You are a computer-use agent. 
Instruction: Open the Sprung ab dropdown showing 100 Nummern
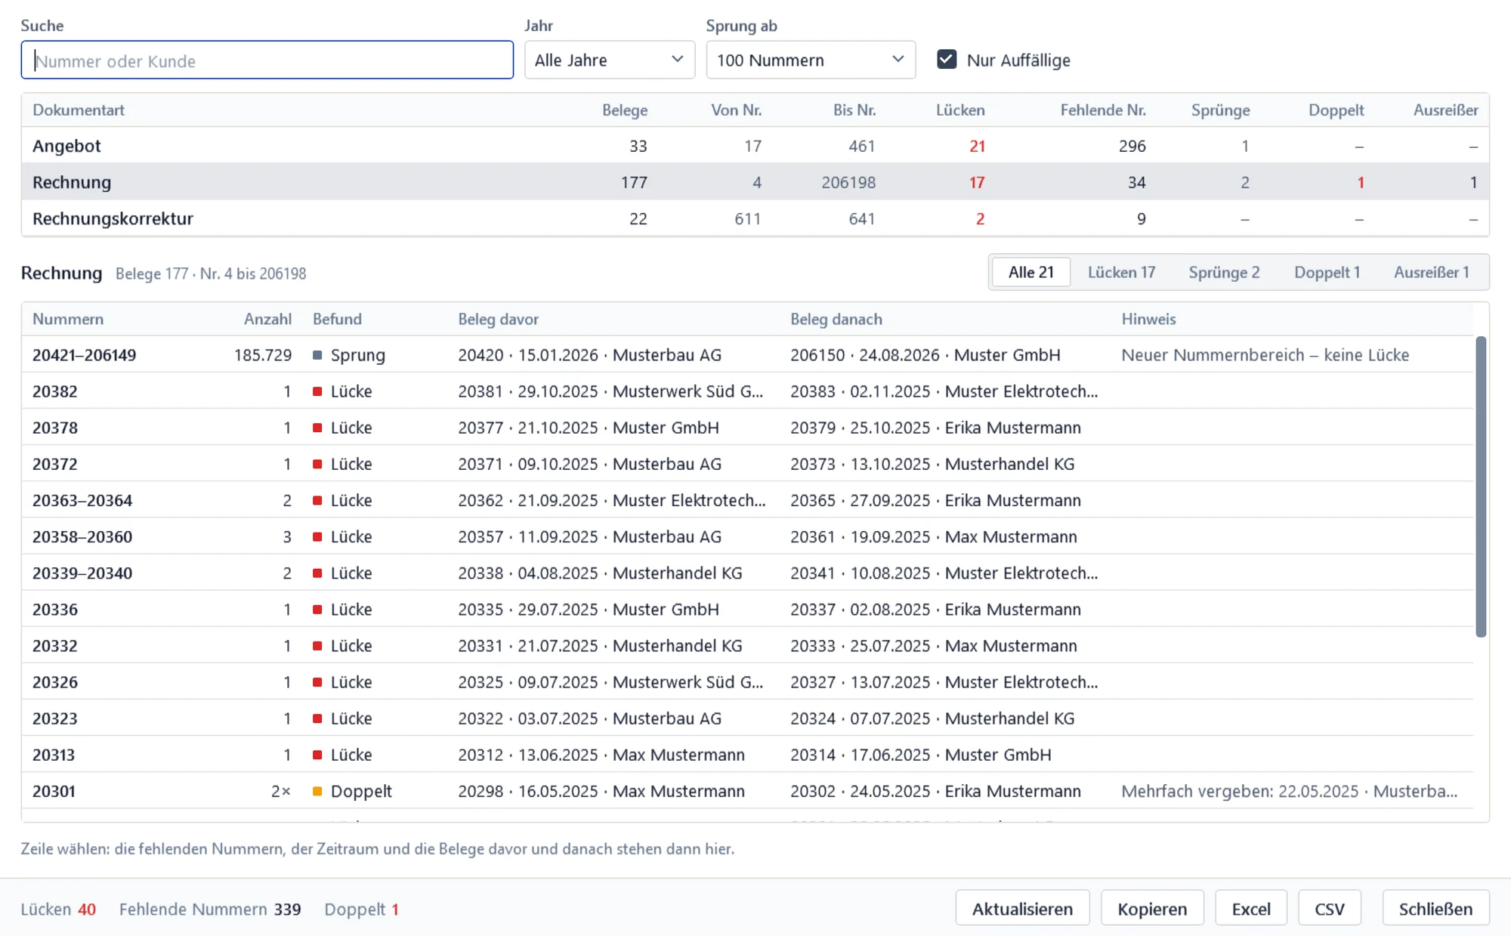click(811, 60)
